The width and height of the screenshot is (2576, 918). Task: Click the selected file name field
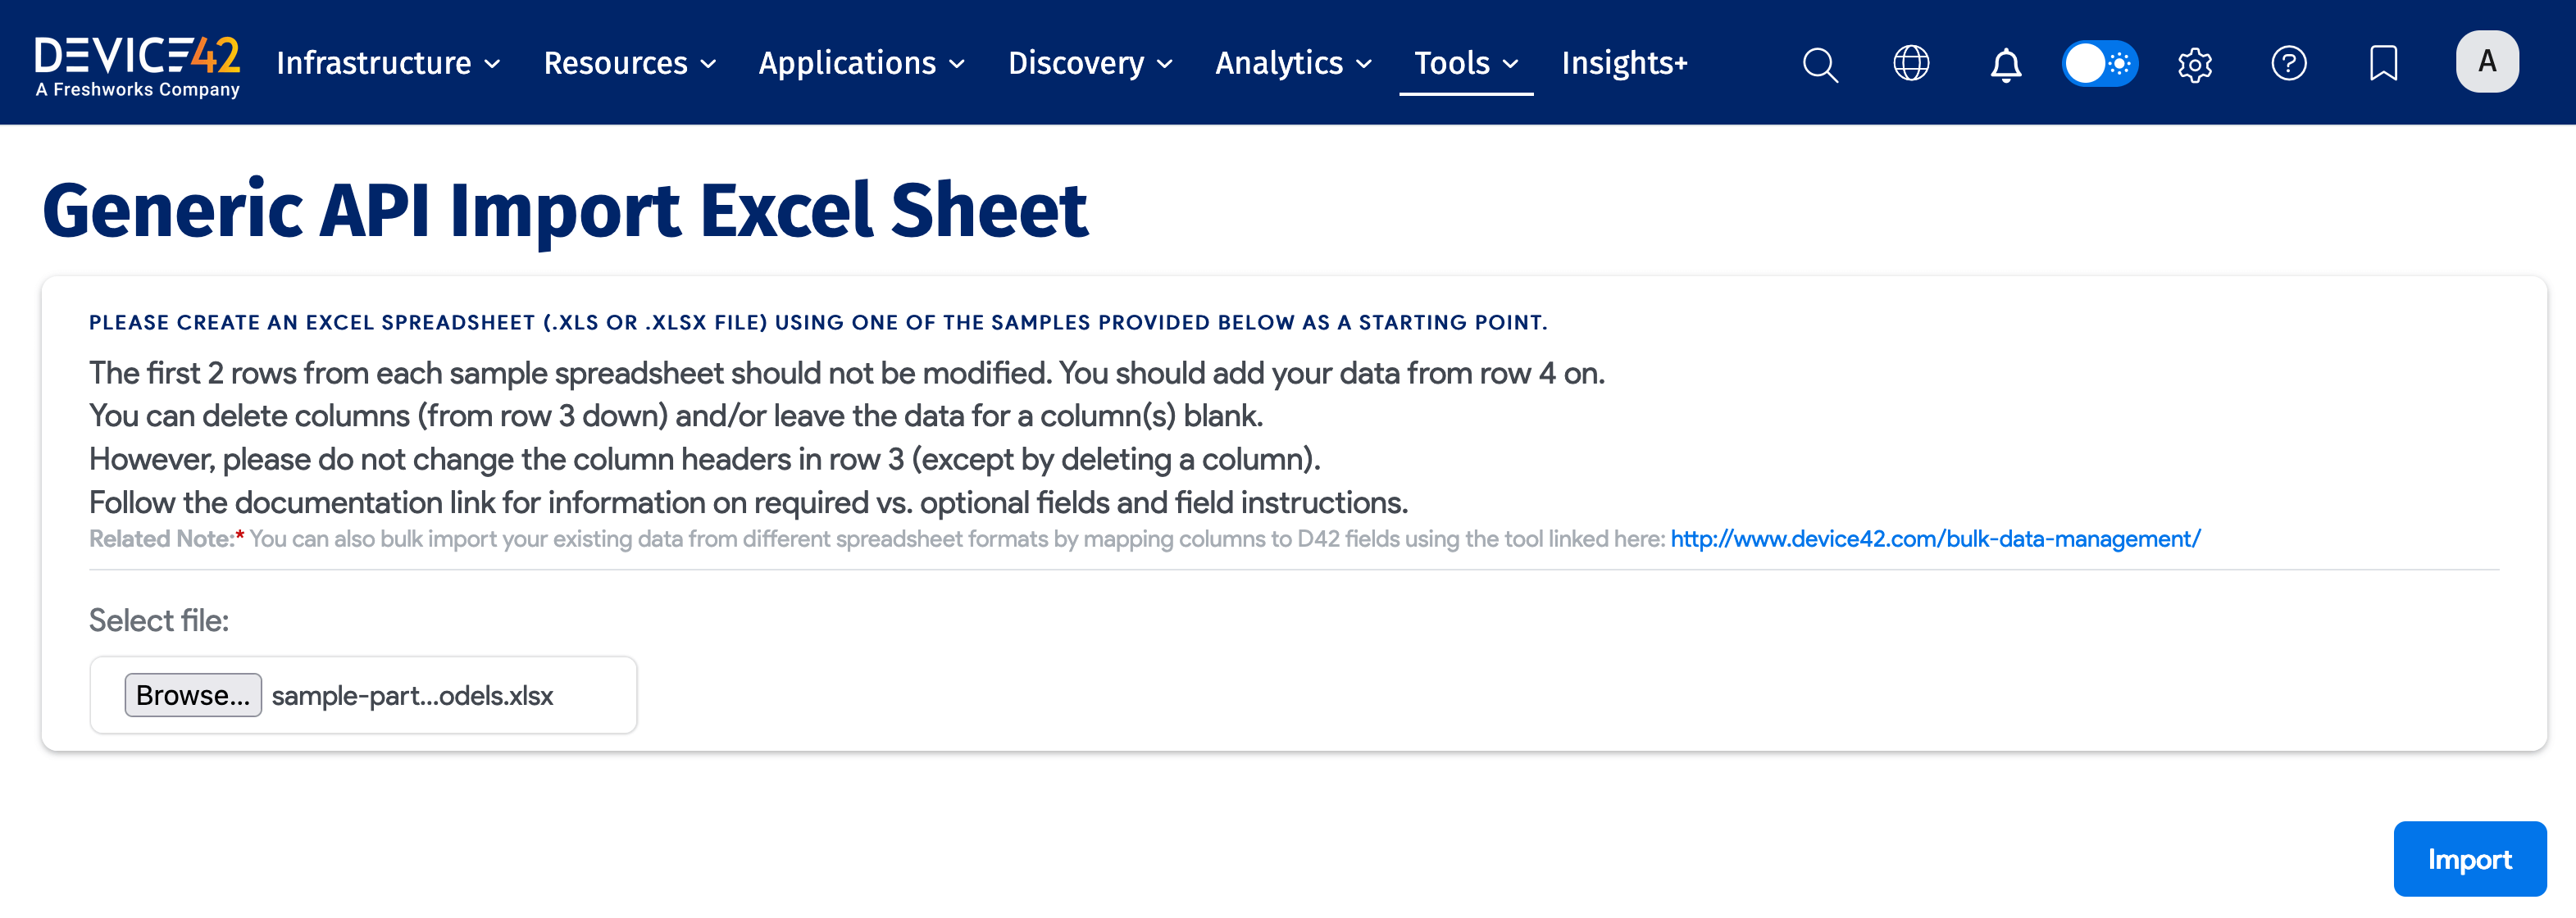pos(413,696)
